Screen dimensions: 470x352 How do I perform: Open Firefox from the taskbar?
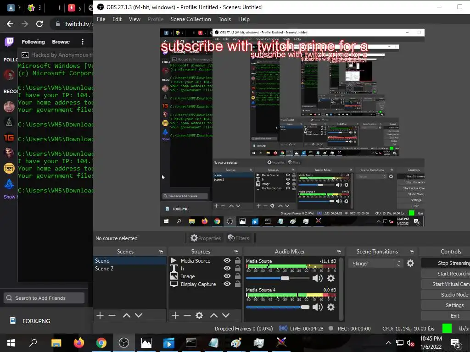coord(79,343)
